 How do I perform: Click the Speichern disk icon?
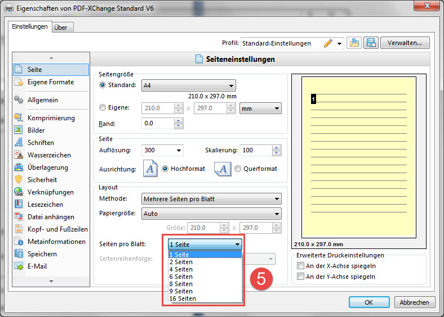click(x=19, y=253)
